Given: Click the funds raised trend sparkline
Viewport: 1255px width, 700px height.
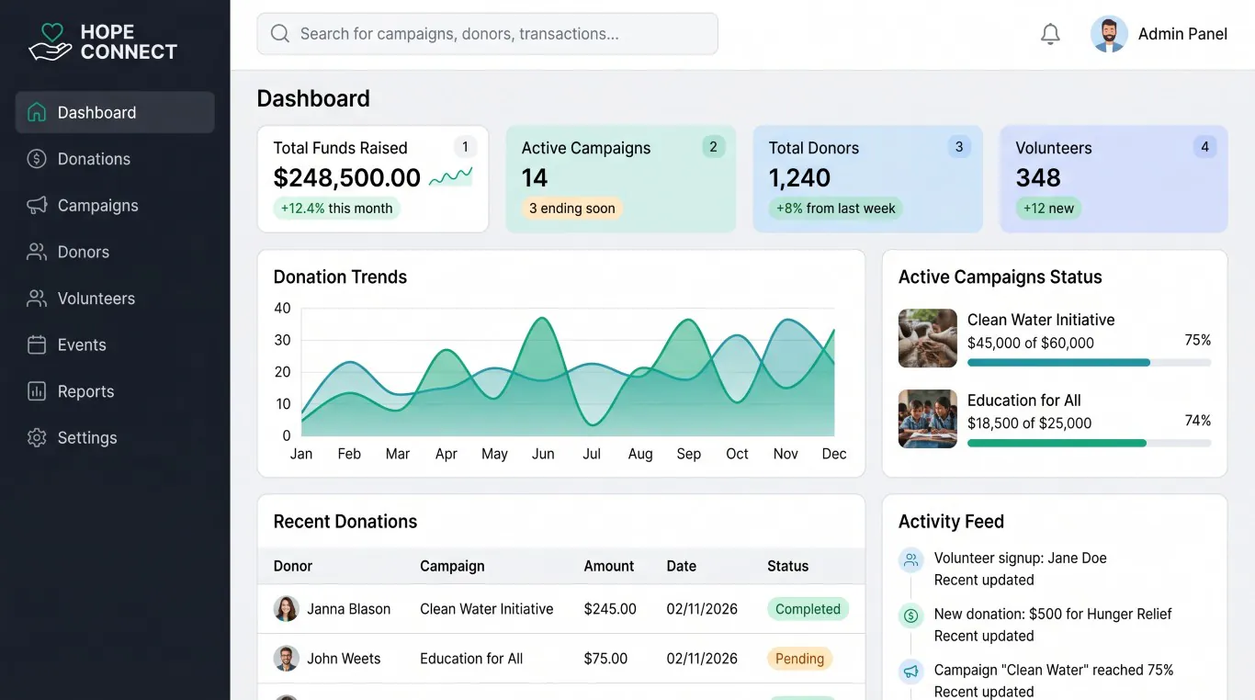Looking at the screenshot, I should (x=451, y=176).
